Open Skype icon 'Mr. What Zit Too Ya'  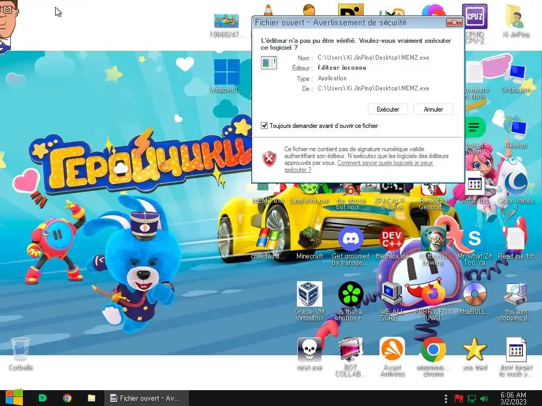coord(475,246)
